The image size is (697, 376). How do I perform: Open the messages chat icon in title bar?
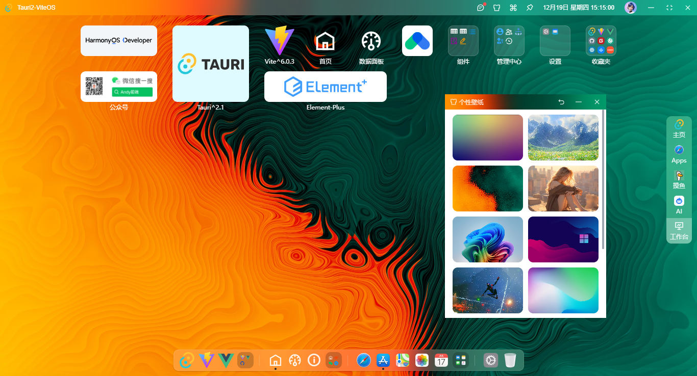pos(481,8)
